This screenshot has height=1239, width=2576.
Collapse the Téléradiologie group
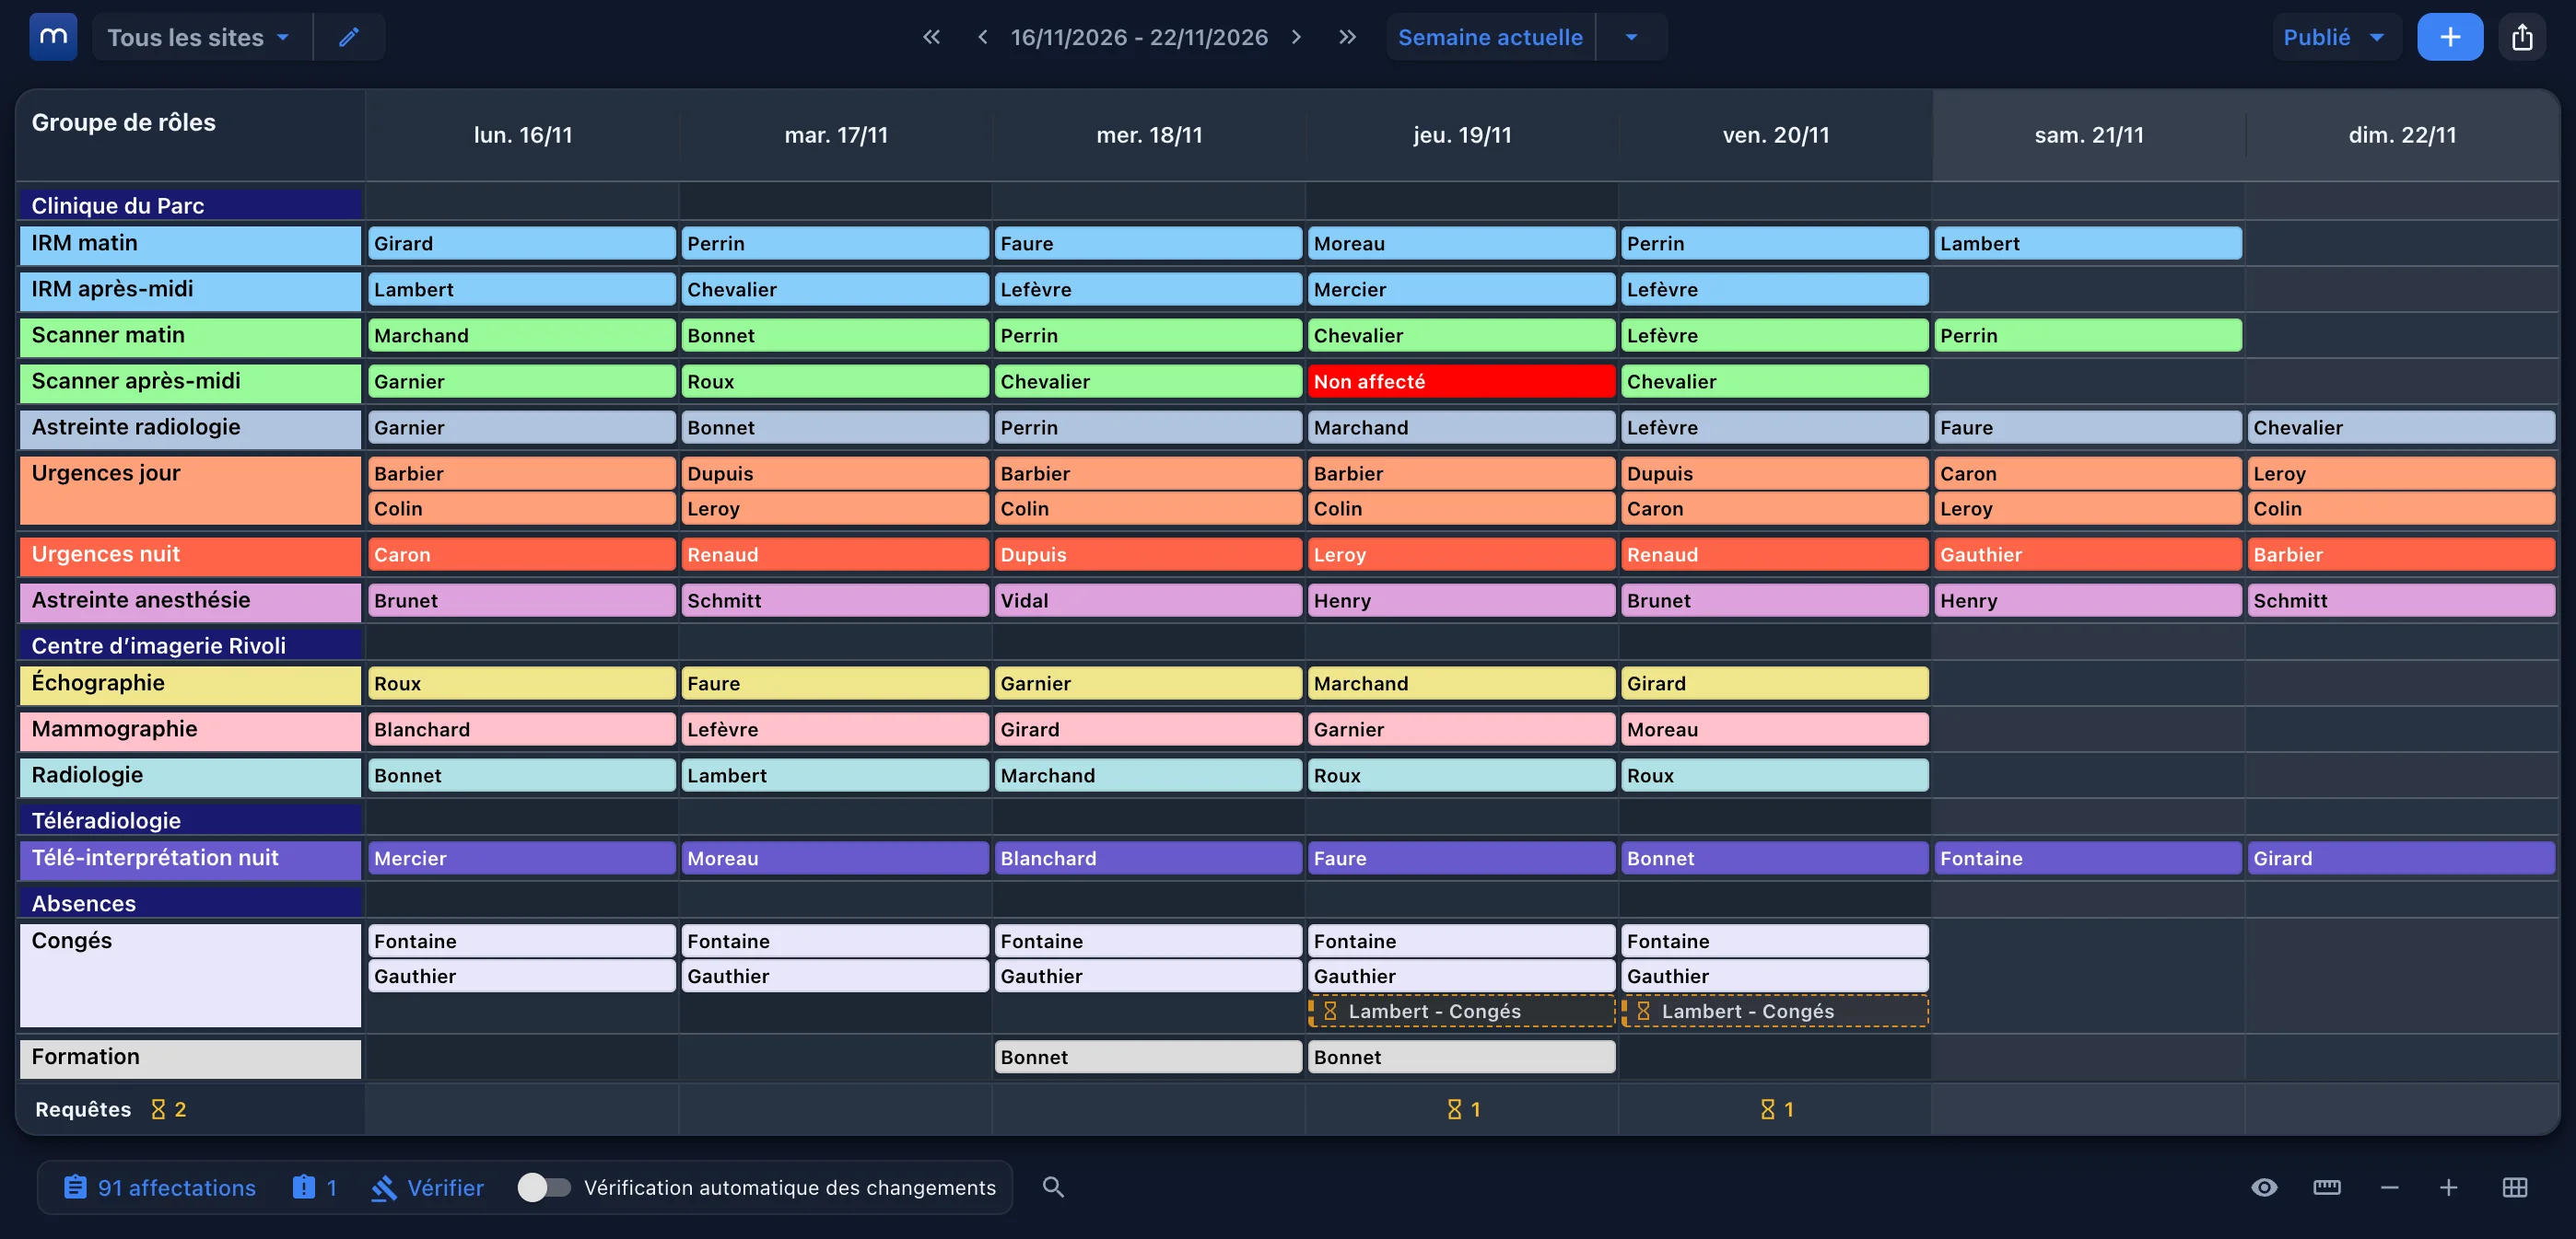point(190,820)
